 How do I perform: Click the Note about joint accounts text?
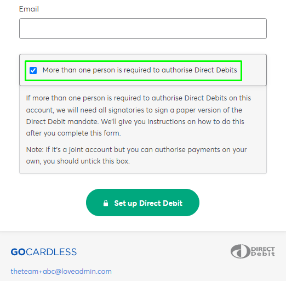(x=136, y=155)
